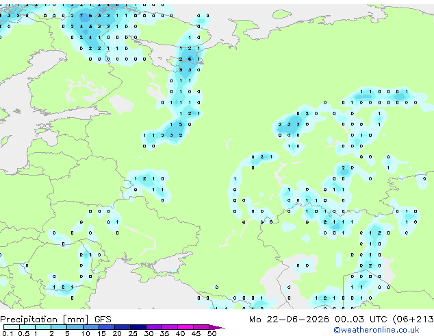Click legend swatch between 30 and 35

tap(154, 327)
